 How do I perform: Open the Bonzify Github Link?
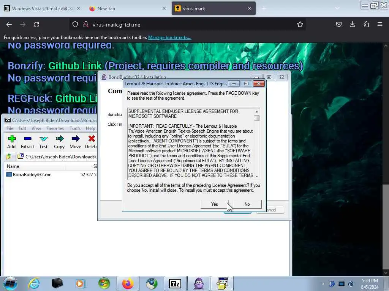point(75,66)
